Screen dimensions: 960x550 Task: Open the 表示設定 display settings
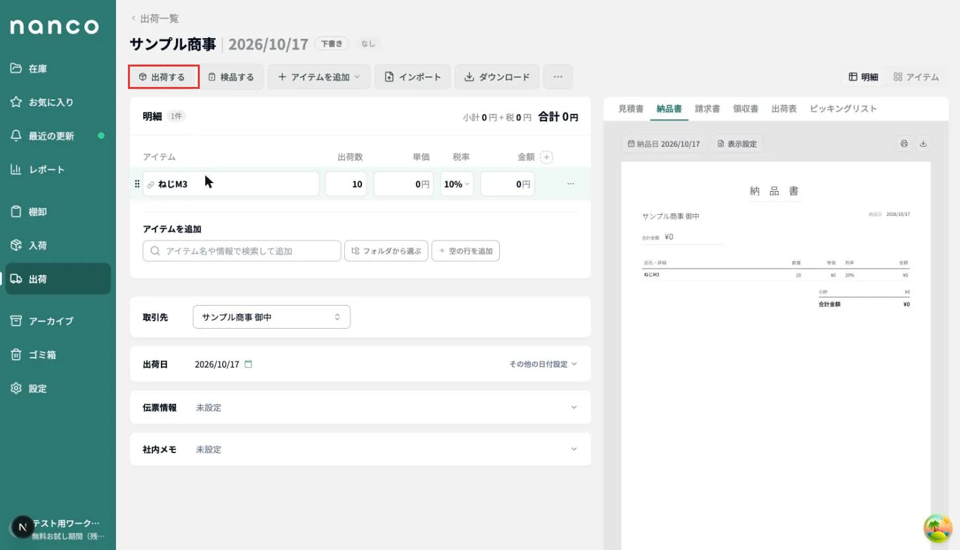point(737,144)
